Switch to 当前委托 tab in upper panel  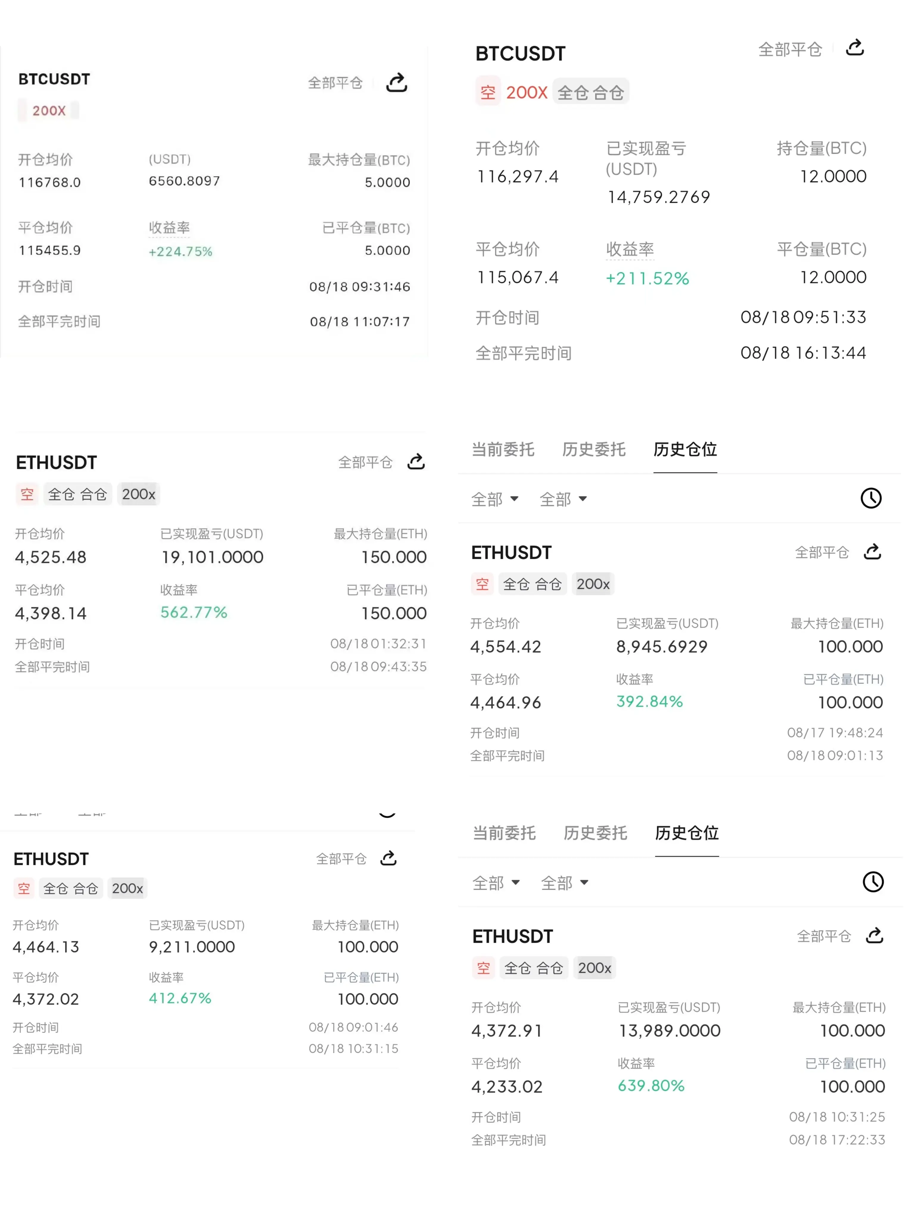tap(502, 449)
